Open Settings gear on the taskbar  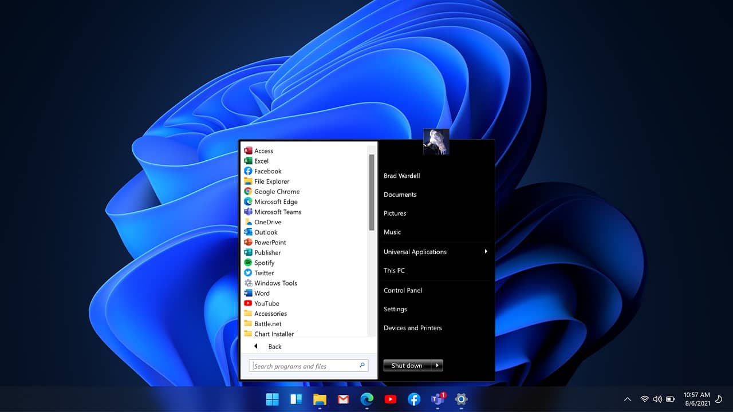pos(462,399)
